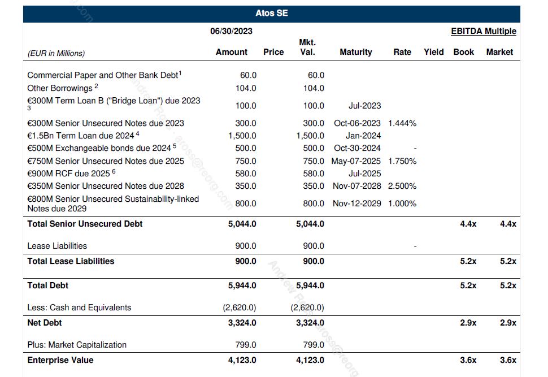The height and width of the screenshot is (377, 548).
Task: Select €500M Exchangeable bonds due 2024 label
Action: 102,148
